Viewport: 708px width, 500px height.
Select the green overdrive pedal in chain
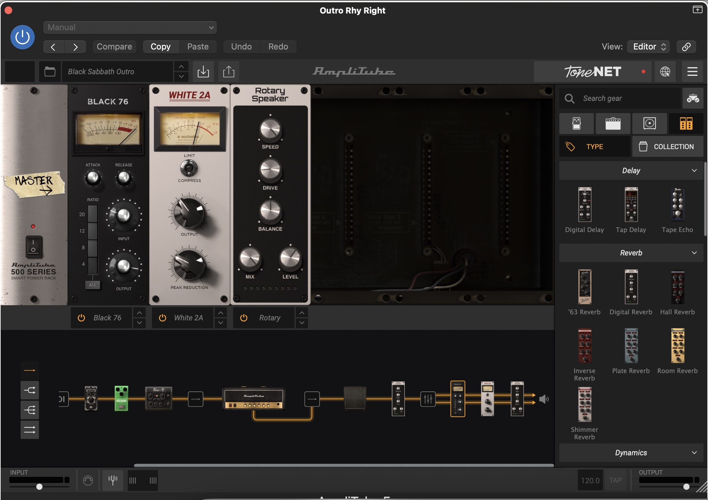[x=121, y=398]
